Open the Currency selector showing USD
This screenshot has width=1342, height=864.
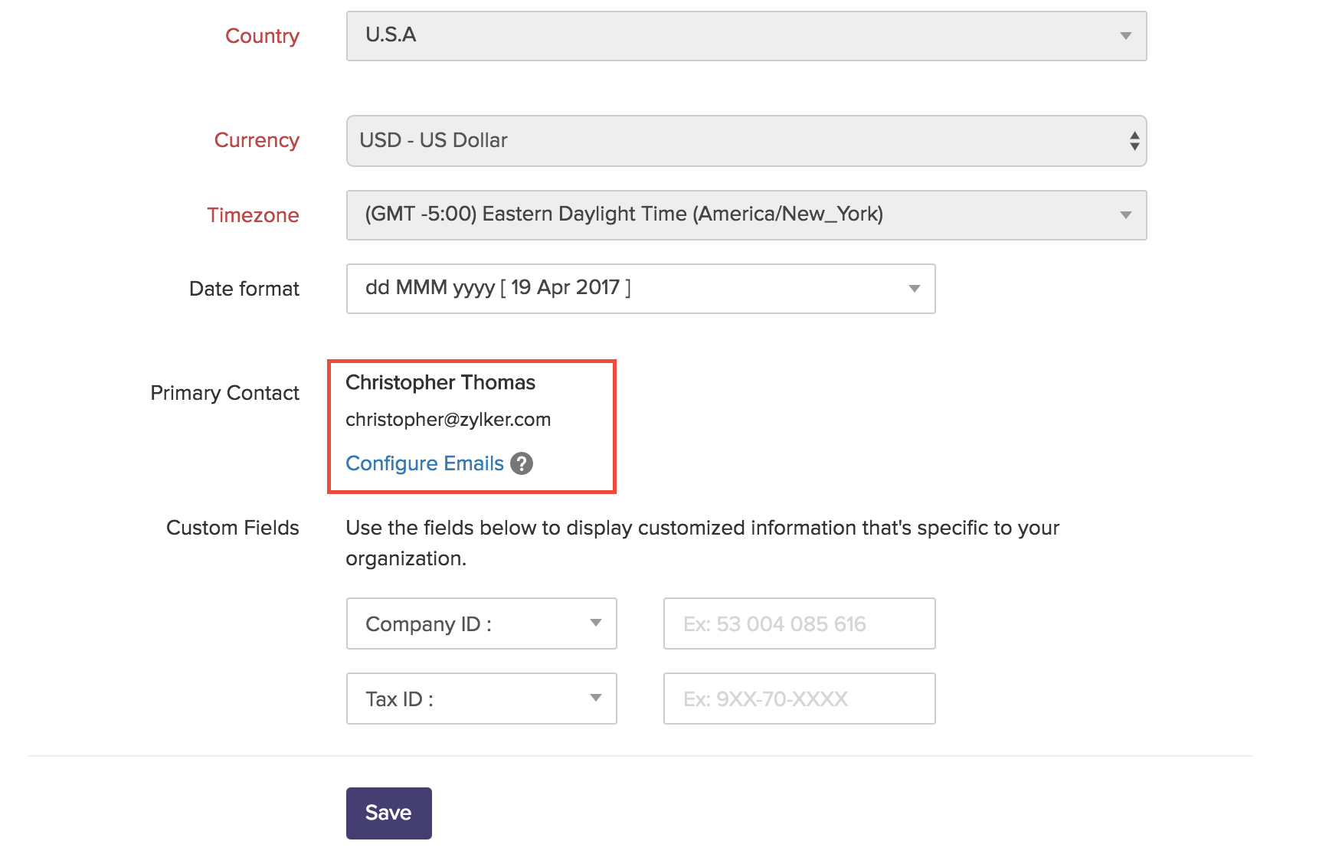coord(745,140)
